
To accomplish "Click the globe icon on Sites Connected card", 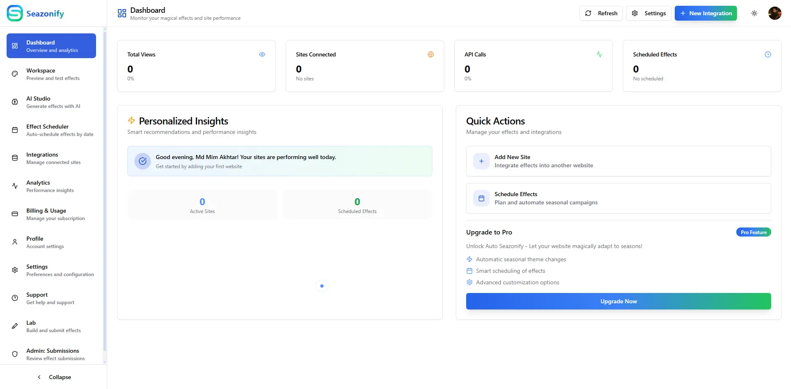I will [x=431, y=54].
